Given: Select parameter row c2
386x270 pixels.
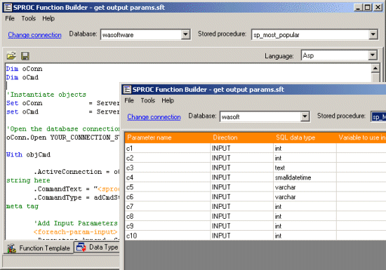Looking at the screenshot, I should [x=255, y=158].
